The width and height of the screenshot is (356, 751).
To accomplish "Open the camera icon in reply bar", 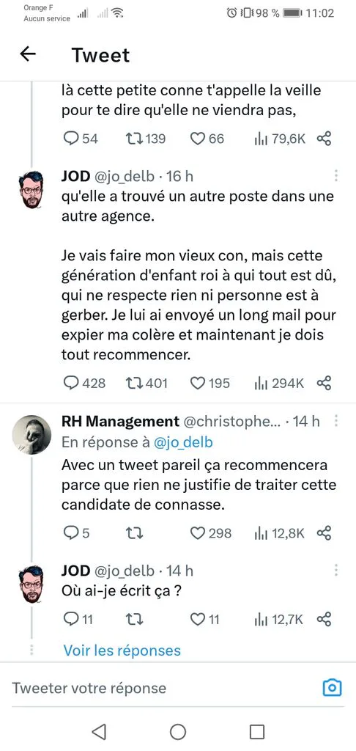I will pyautogui.click(x=332, y=688).
